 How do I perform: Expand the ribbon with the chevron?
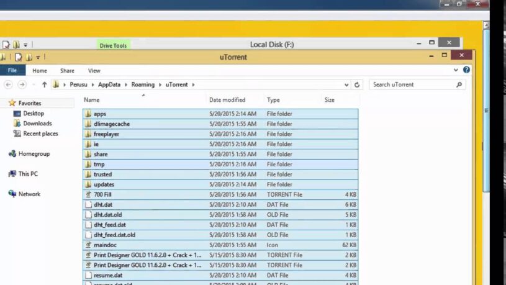point(456,70)
